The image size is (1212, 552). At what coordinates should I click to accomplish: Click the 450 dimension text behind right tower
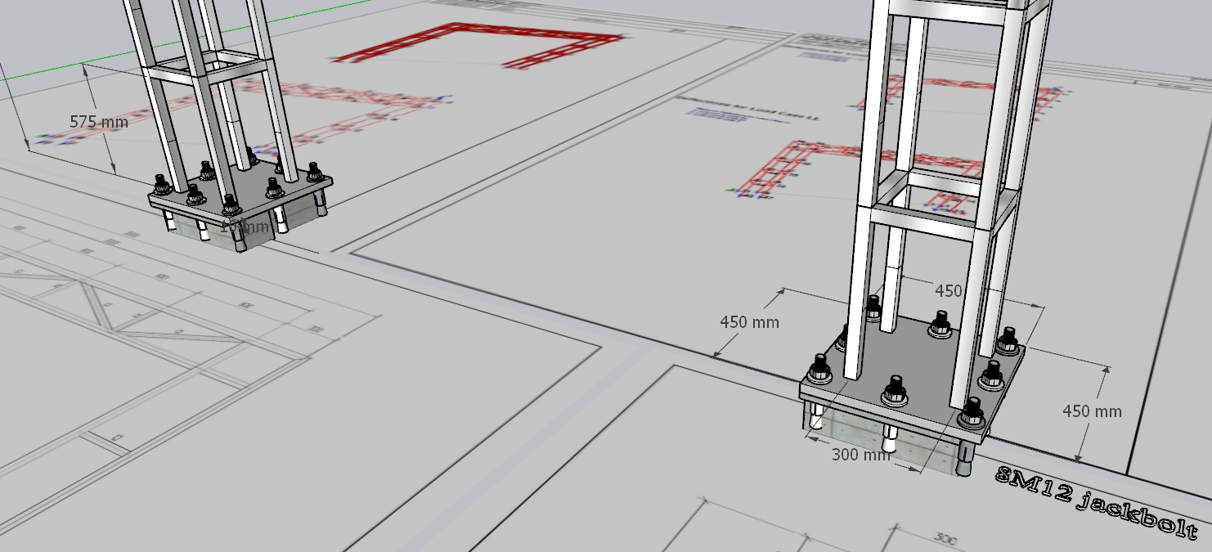click(x=948, y=290)
